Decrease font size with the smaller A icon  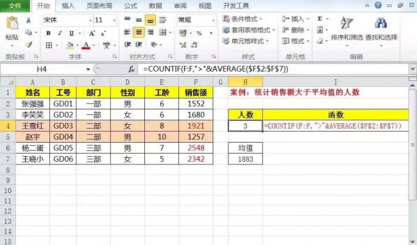103,33
